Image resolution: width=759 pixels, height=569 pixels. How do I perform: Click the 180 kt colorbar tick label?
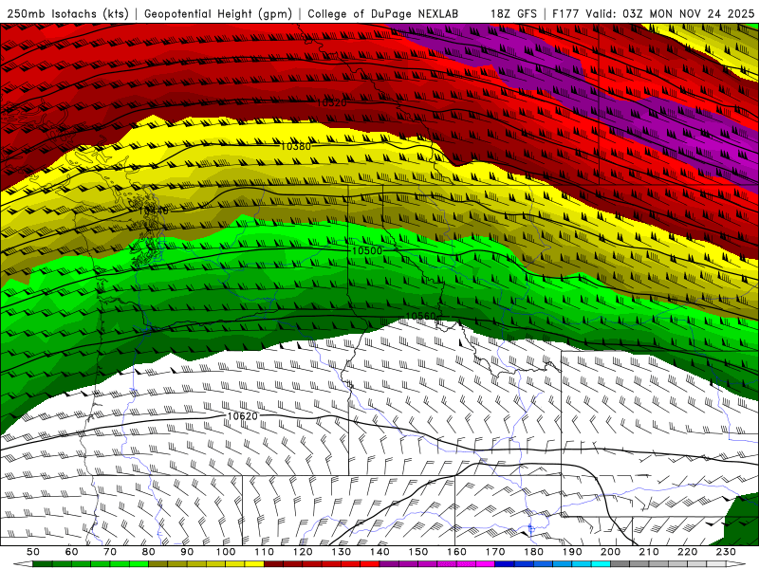533,552
